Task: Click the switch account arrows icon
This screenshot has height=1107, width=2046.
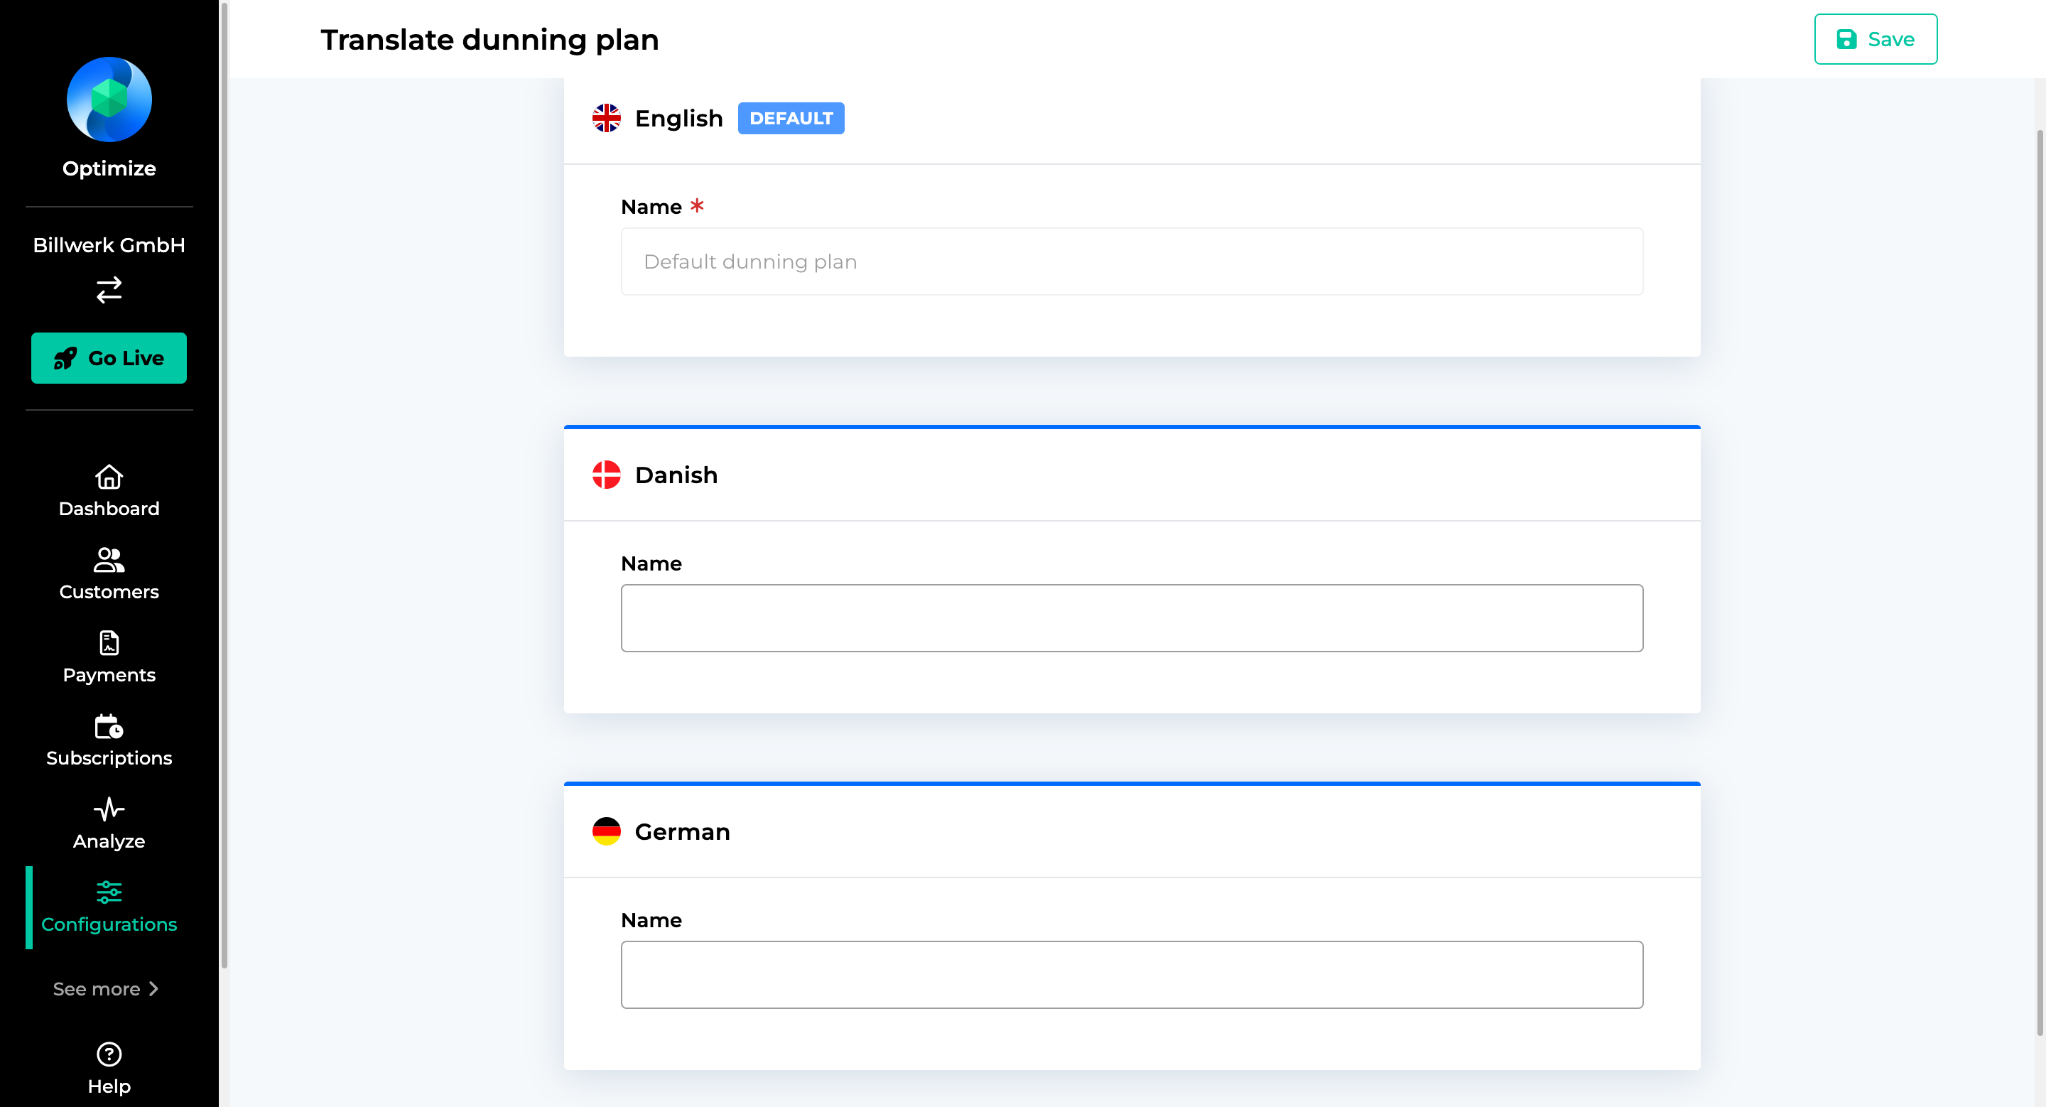Action: (x=109, y=290)
